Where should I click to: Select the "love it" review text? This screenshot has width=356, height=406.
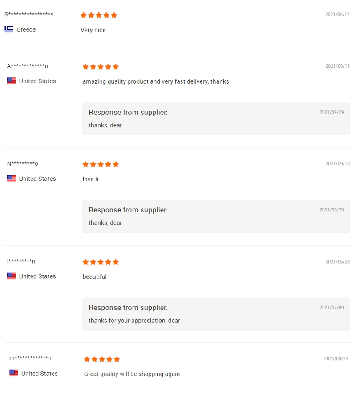coord(91,179)
